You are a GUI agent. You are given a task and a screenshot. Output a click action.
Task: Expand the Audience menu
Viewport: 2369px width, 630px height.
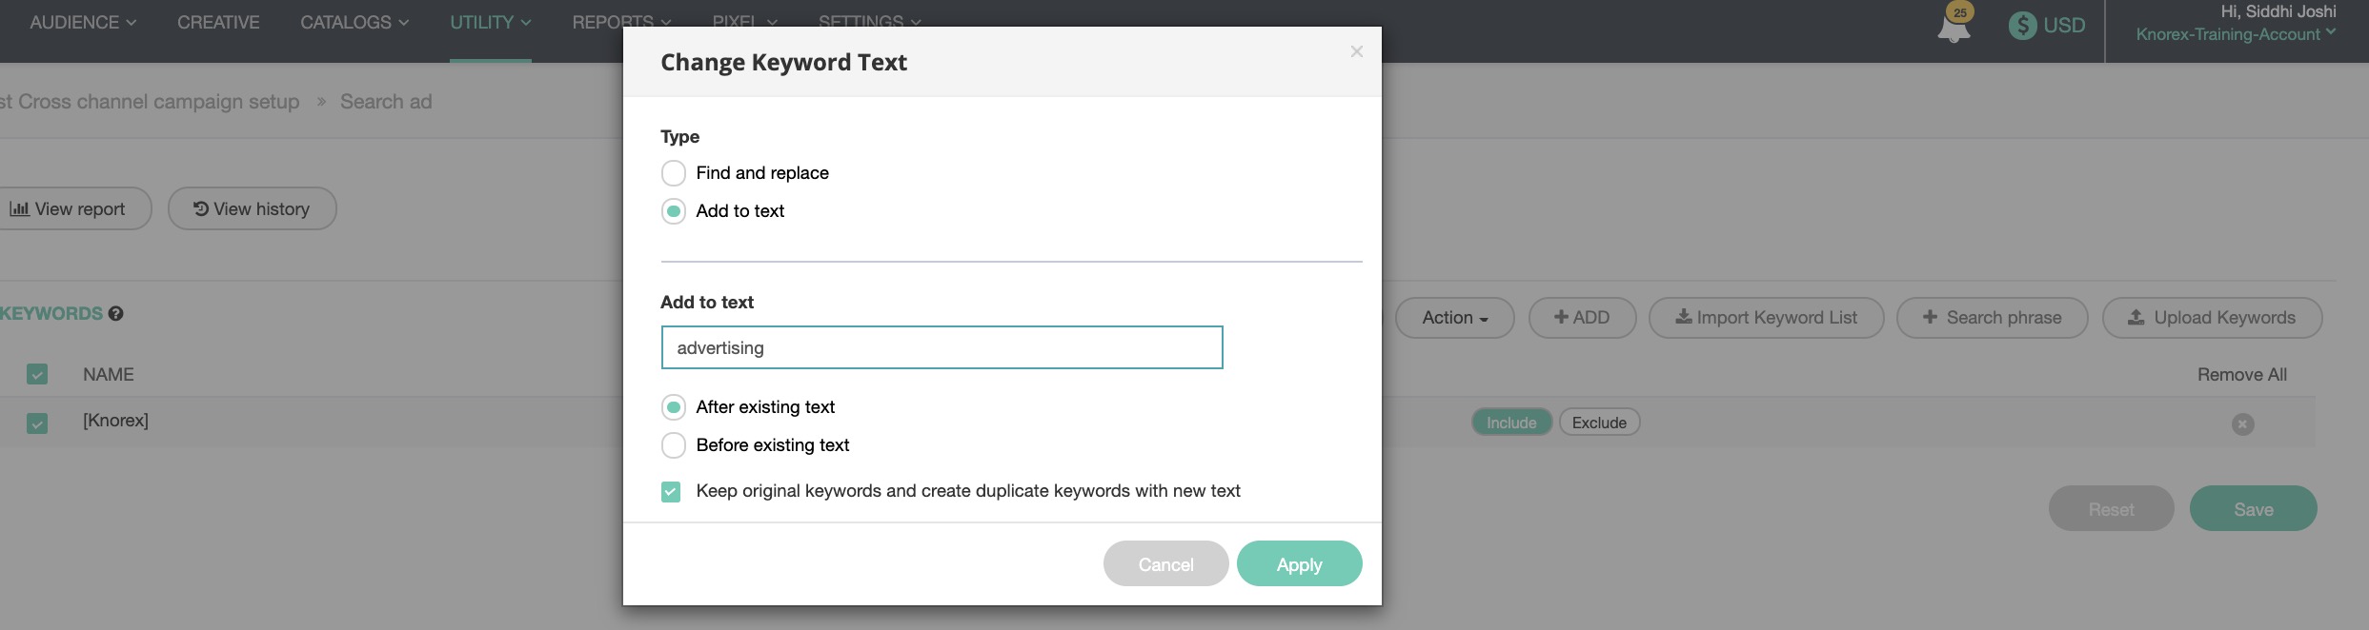coord(83,22)
